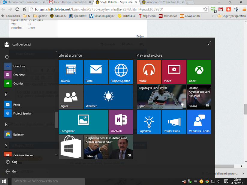247x185 pixels.
Task: Click the equalizer sliders extension icon
Action: (236, 9)
